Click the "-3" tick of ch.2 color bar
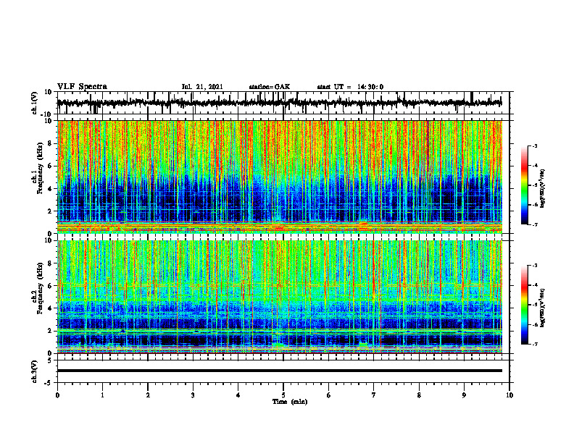Viewport: 574px width, 443px height. point(535,266)
